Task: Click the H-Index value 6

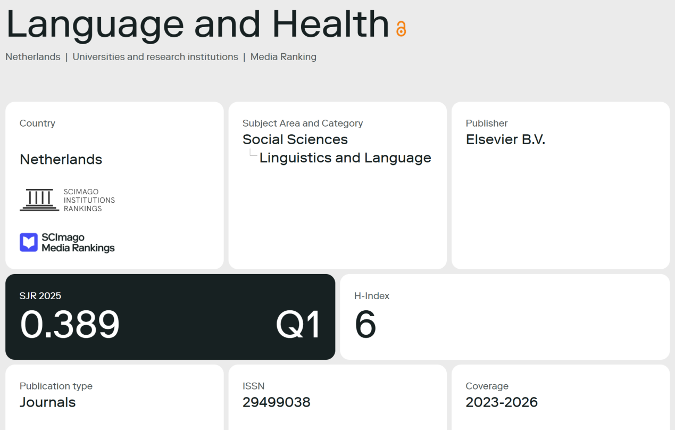Action: 365,325
